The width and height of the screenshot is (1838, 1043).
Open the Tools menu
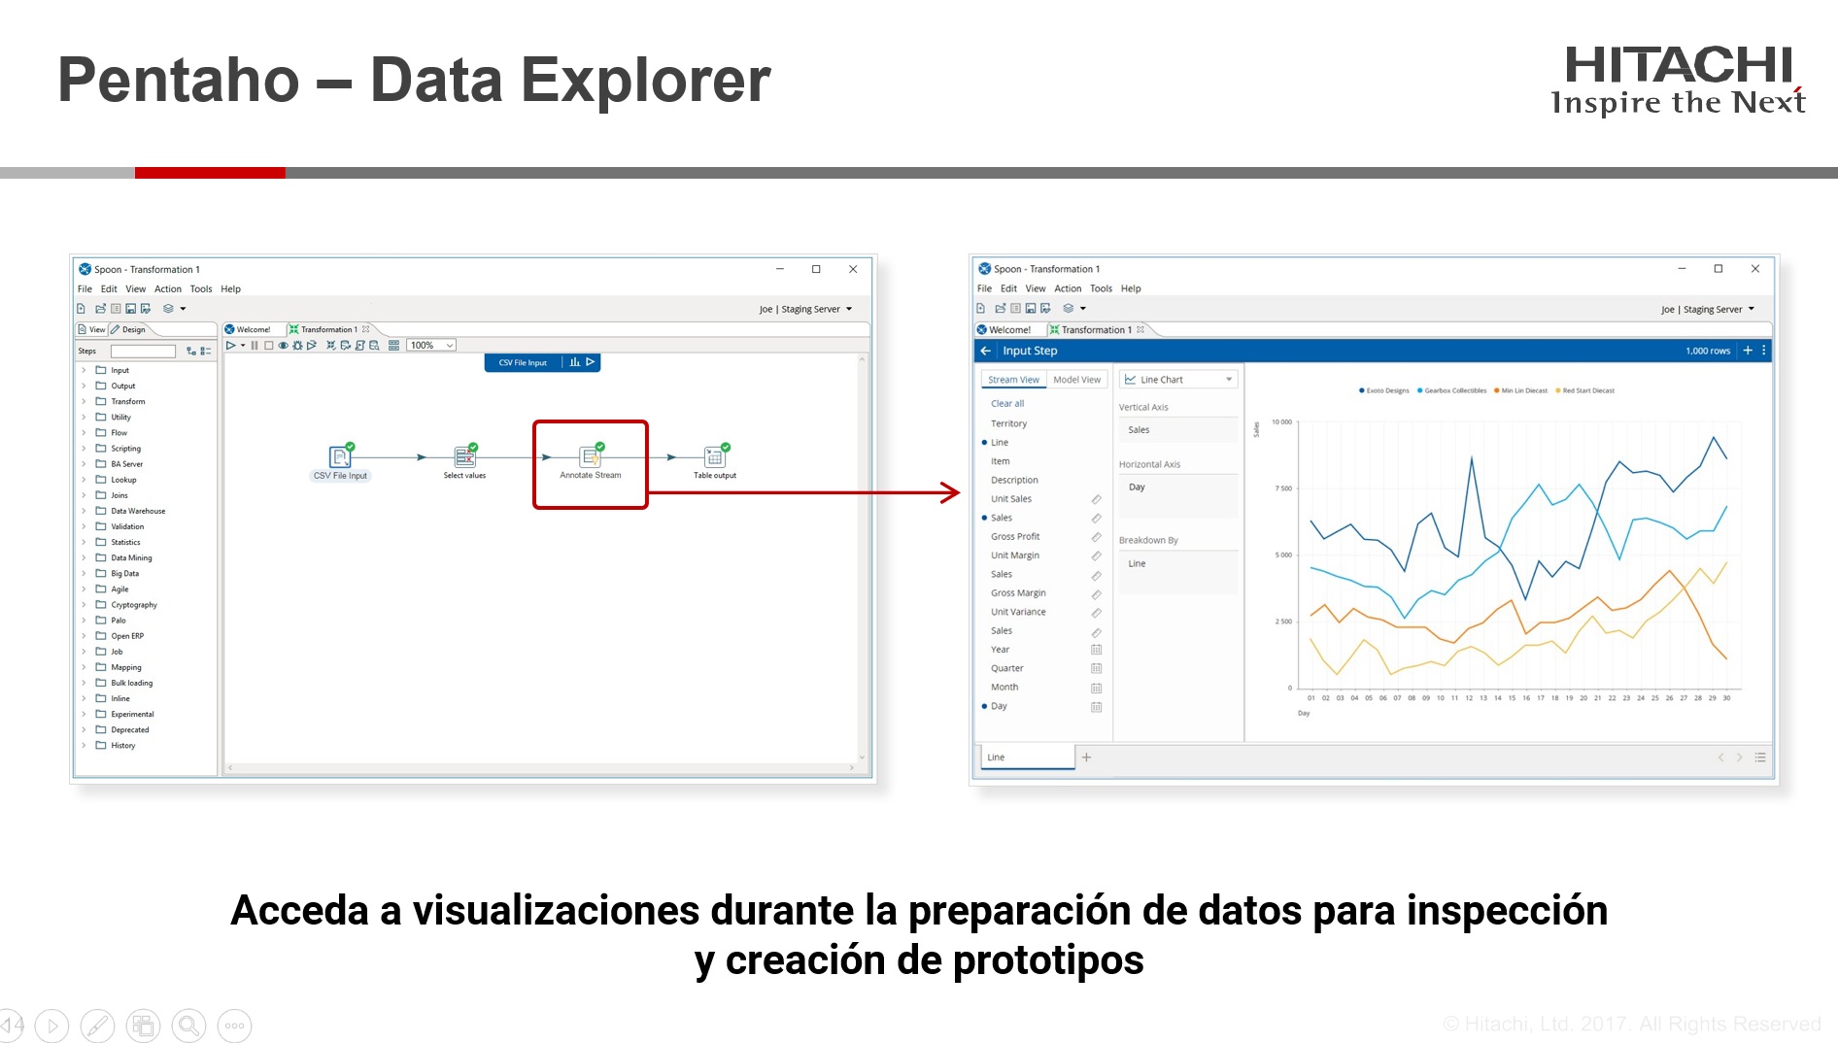tap(201, 288)
